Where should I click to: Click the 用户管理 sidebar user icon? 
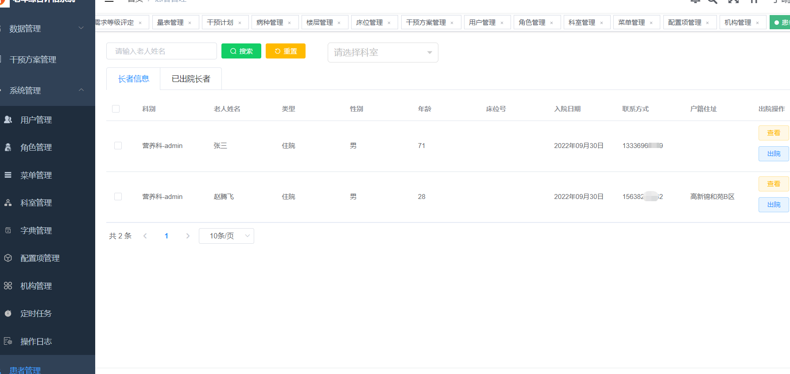8,120
